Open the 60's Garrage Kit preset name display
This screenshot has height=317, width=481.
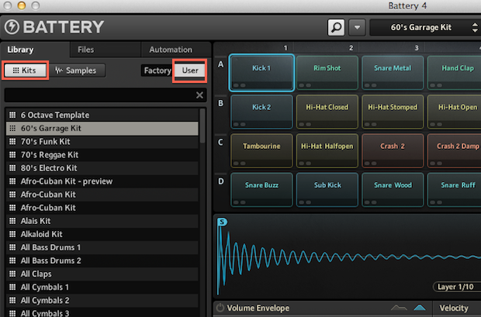pos(420,28)
